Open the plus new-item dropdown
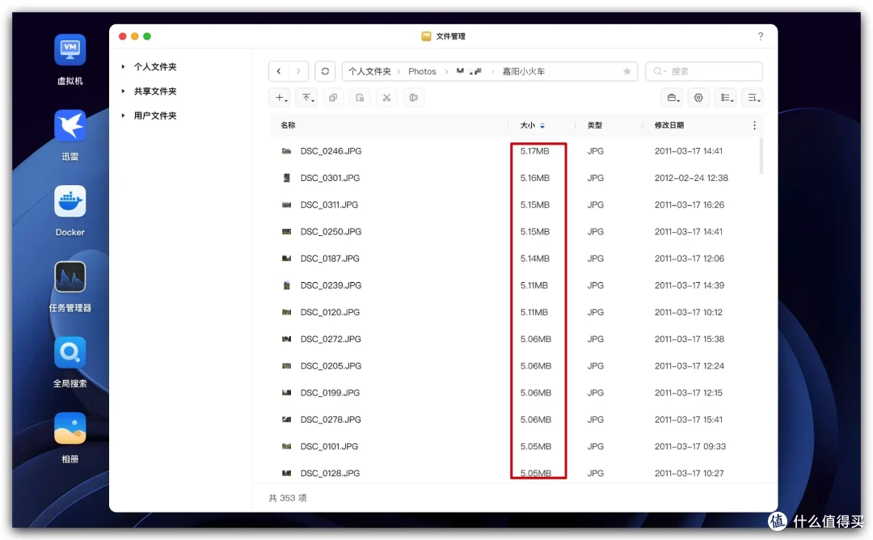873x540 pixels. coord(281,98)
